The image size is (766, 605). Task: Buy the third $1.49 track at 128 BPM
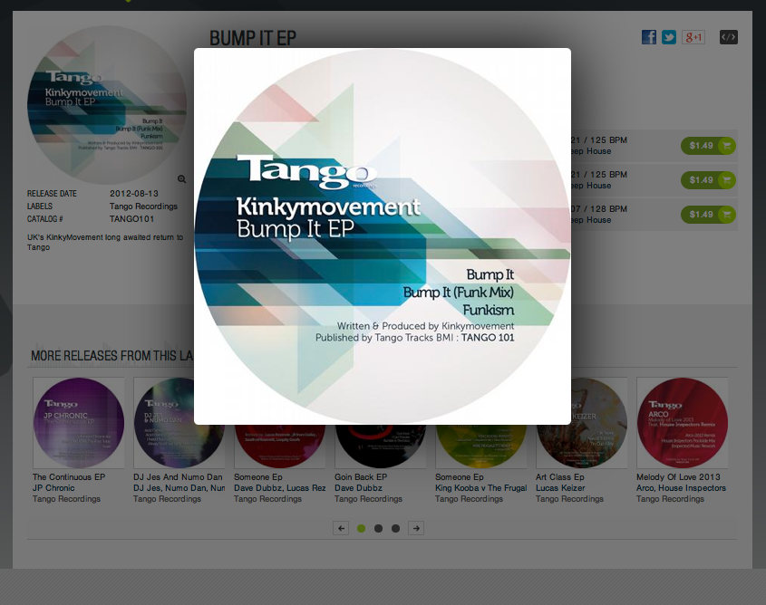pyautogui.click(x=708, y=214)
